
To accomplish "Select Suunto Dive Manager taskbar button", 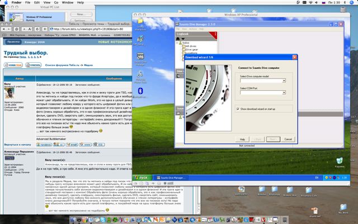I will 171,178.
